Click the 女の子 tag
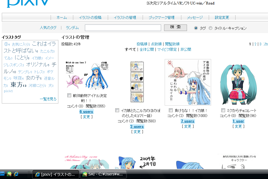Screen dimensions: 268x179 (34, 78)
